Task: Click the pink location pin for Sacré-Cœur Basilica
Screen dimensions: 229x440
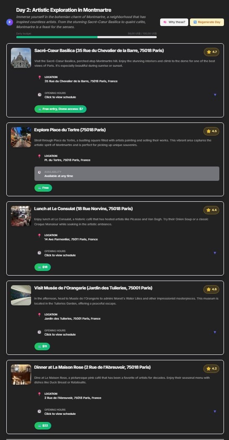Action: pos(39,78)
